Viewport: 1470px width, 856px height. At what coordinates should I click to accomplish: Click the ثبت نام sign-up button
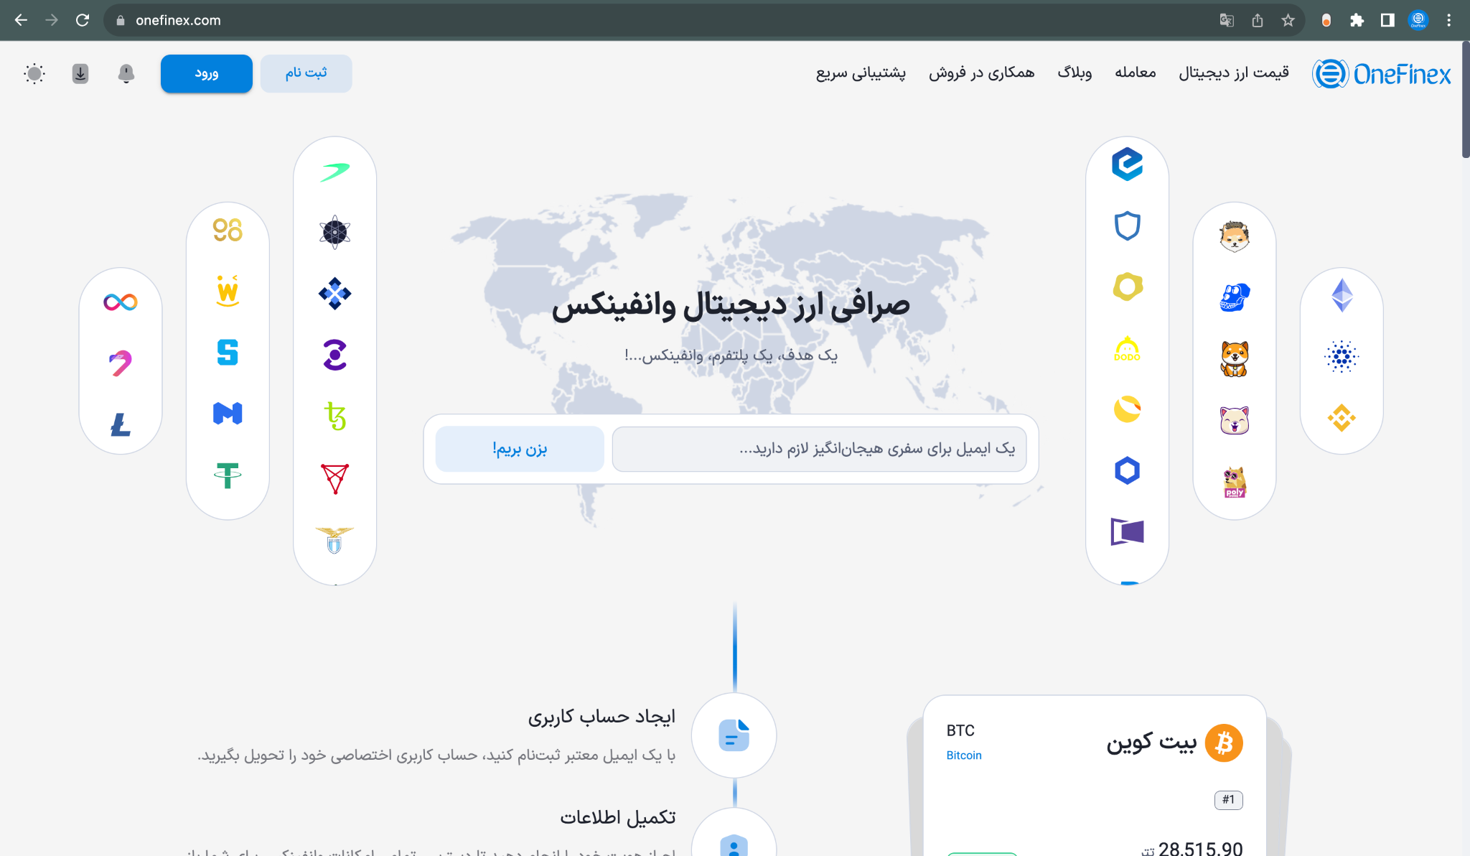306,73
